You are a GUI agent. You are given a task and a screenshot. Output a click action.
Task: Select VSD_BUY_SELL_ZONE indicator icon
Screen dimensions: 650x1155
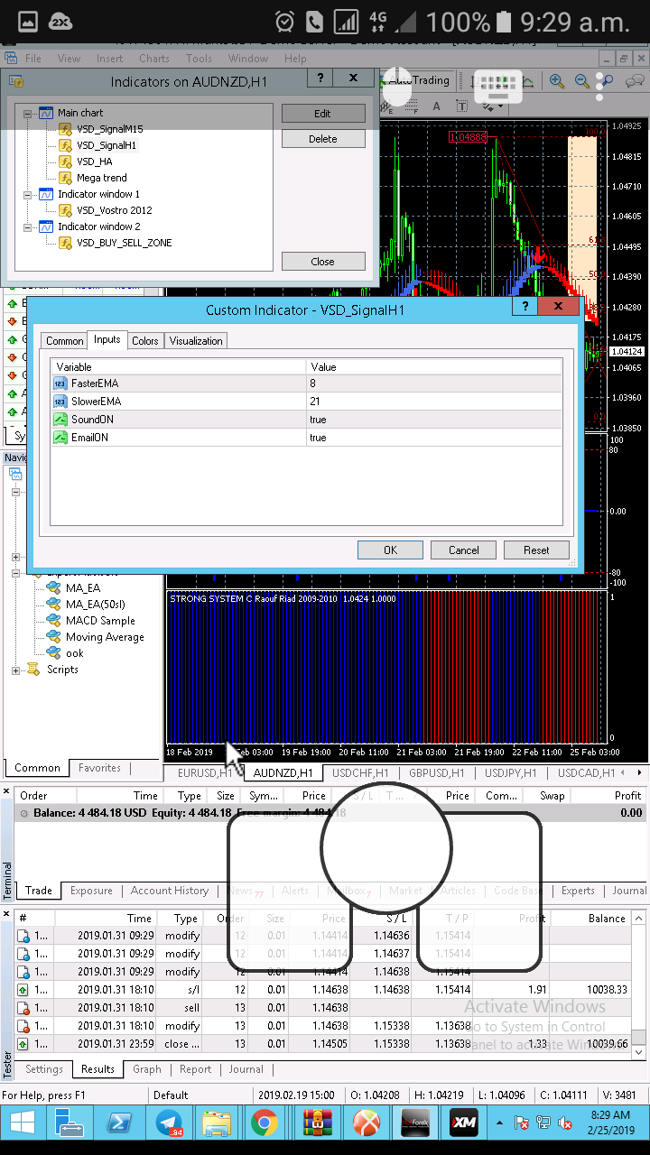pyautogui.click(x=65, y=243)
